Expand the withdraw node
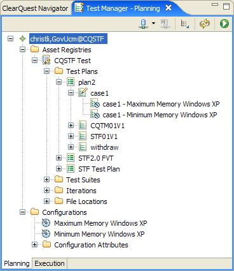The image size is (234, 271). (x=71, y=147)
